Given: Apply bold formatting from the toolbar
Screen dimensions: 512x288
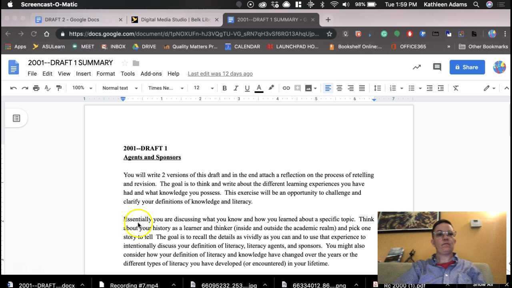Looking at the screenshot, I should click(x=224, y=88).
